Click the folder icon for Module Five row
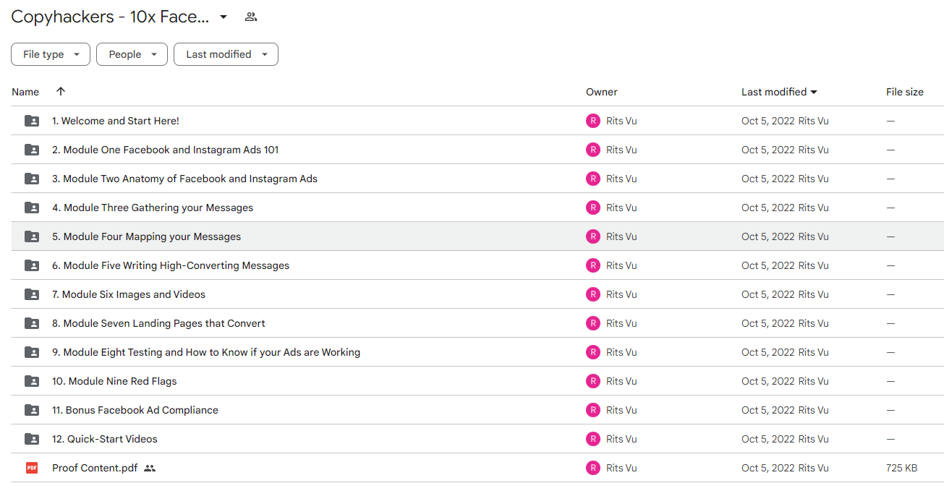This screenshot has width=944, height=504. [32, 265]
